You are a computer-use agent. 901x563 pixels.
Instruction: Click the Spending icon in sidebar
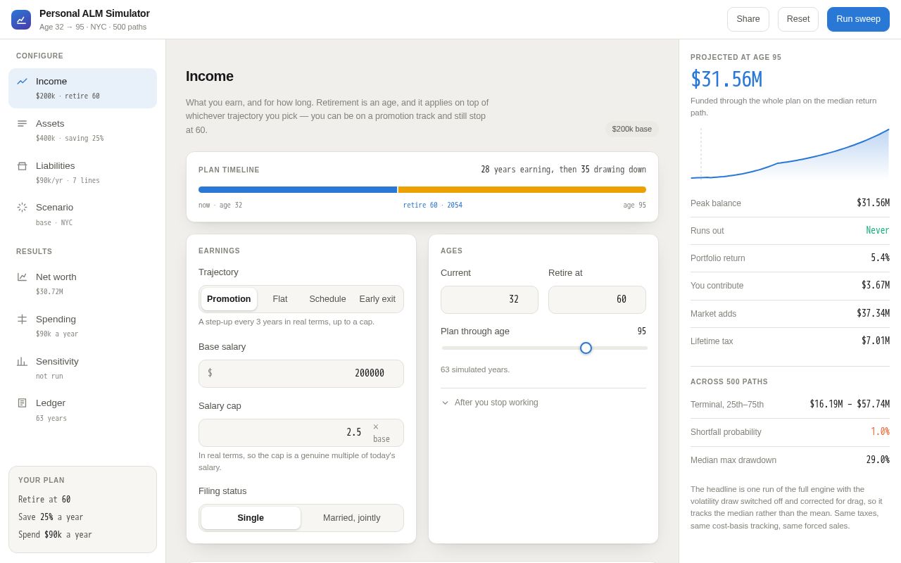pos(22,319)
